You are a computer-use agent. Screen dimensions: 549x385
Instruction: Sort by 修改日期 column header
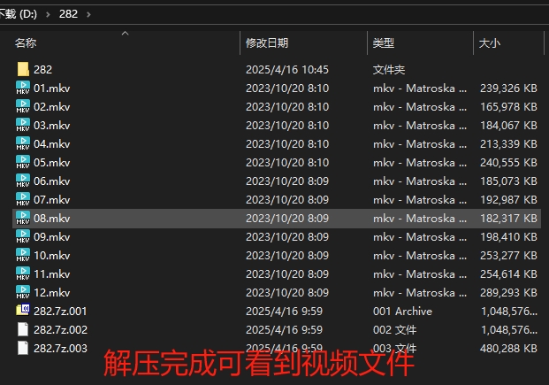click(266, 43)
